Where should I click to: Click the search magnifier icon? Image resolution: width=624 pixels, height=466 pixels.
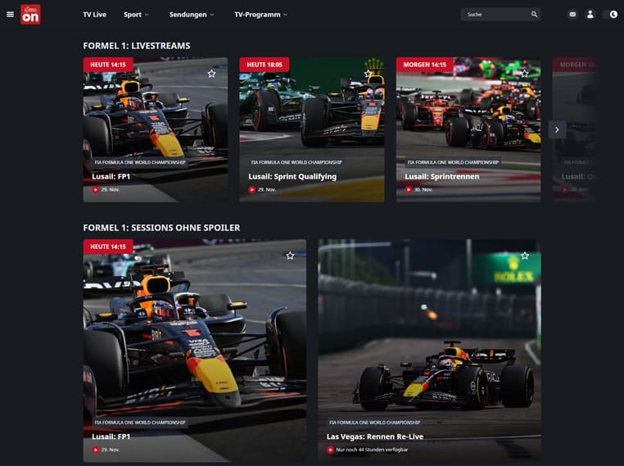534,14
